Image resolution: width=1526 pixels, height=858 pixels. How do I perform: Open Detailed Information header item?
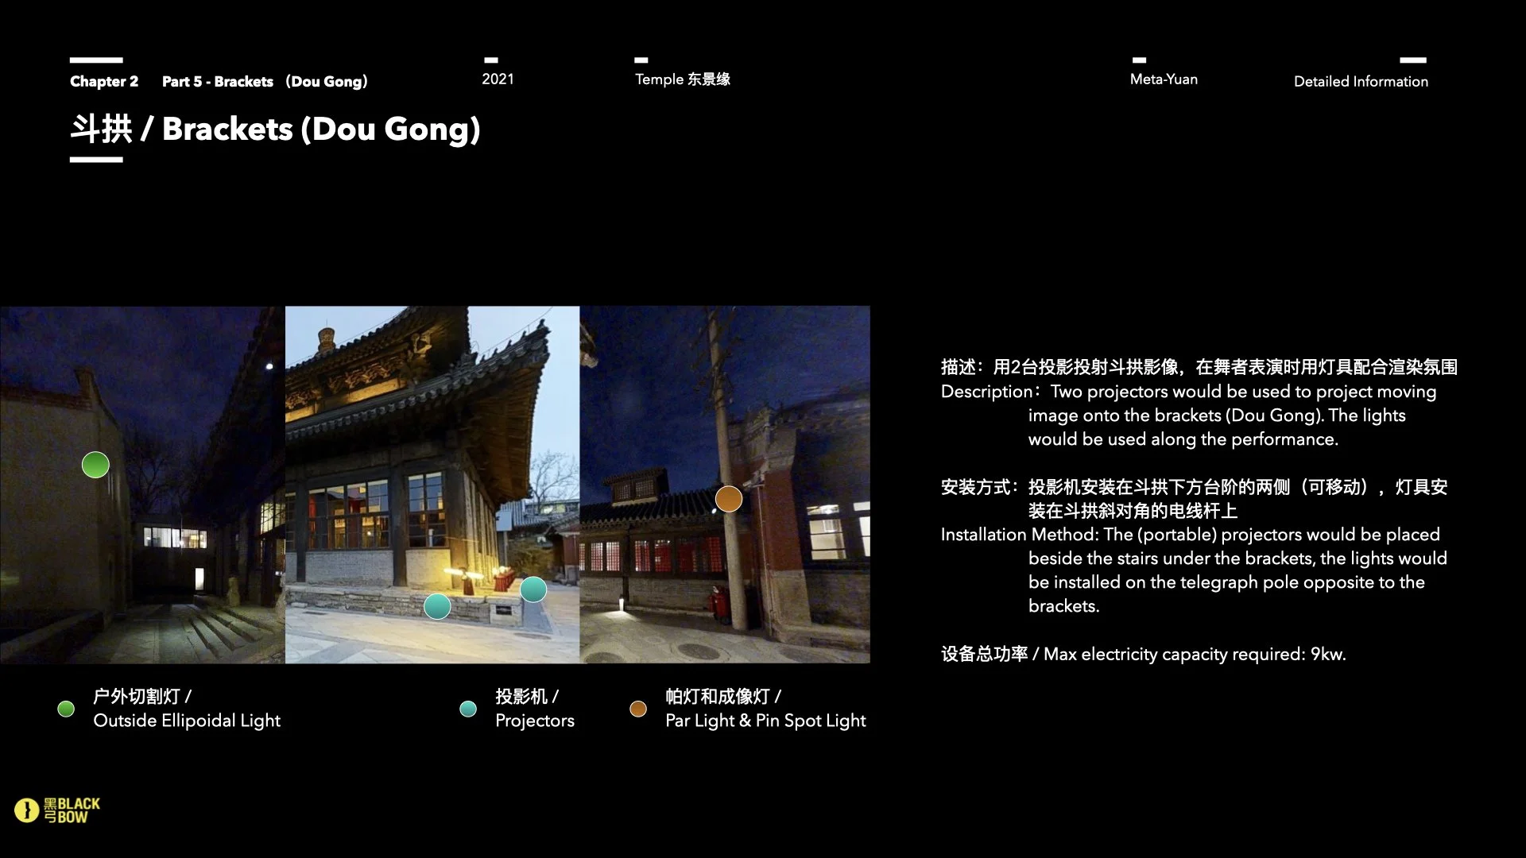1361,81
